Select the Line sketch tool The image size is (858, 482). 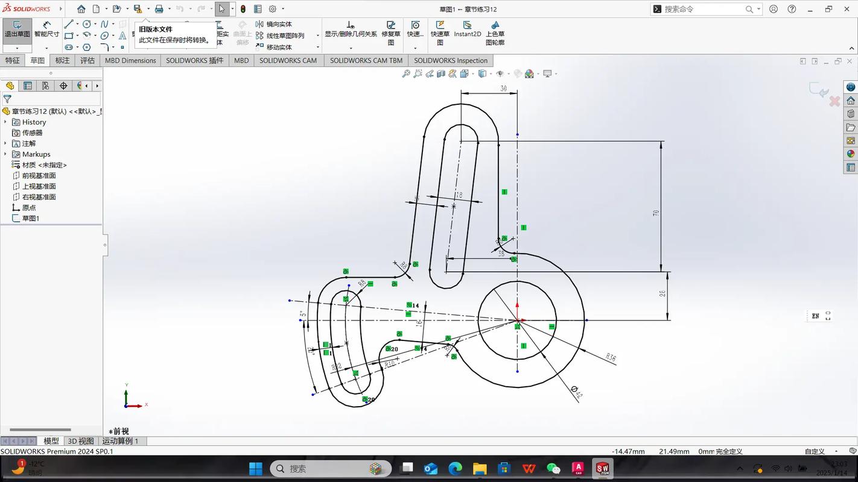pyautogui.click(x=69, y=24)
